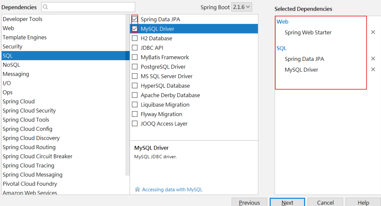Uncheck the Spring Data JPA checkbox

coord(135,19)
